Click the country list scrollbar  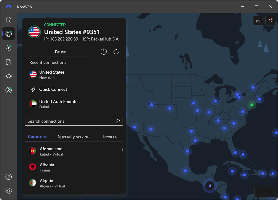click(x=122, y=150)
